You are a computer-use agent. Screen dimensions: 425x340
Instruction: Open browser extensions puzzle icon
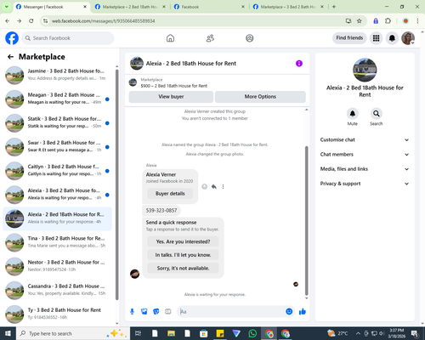point(388,20)
